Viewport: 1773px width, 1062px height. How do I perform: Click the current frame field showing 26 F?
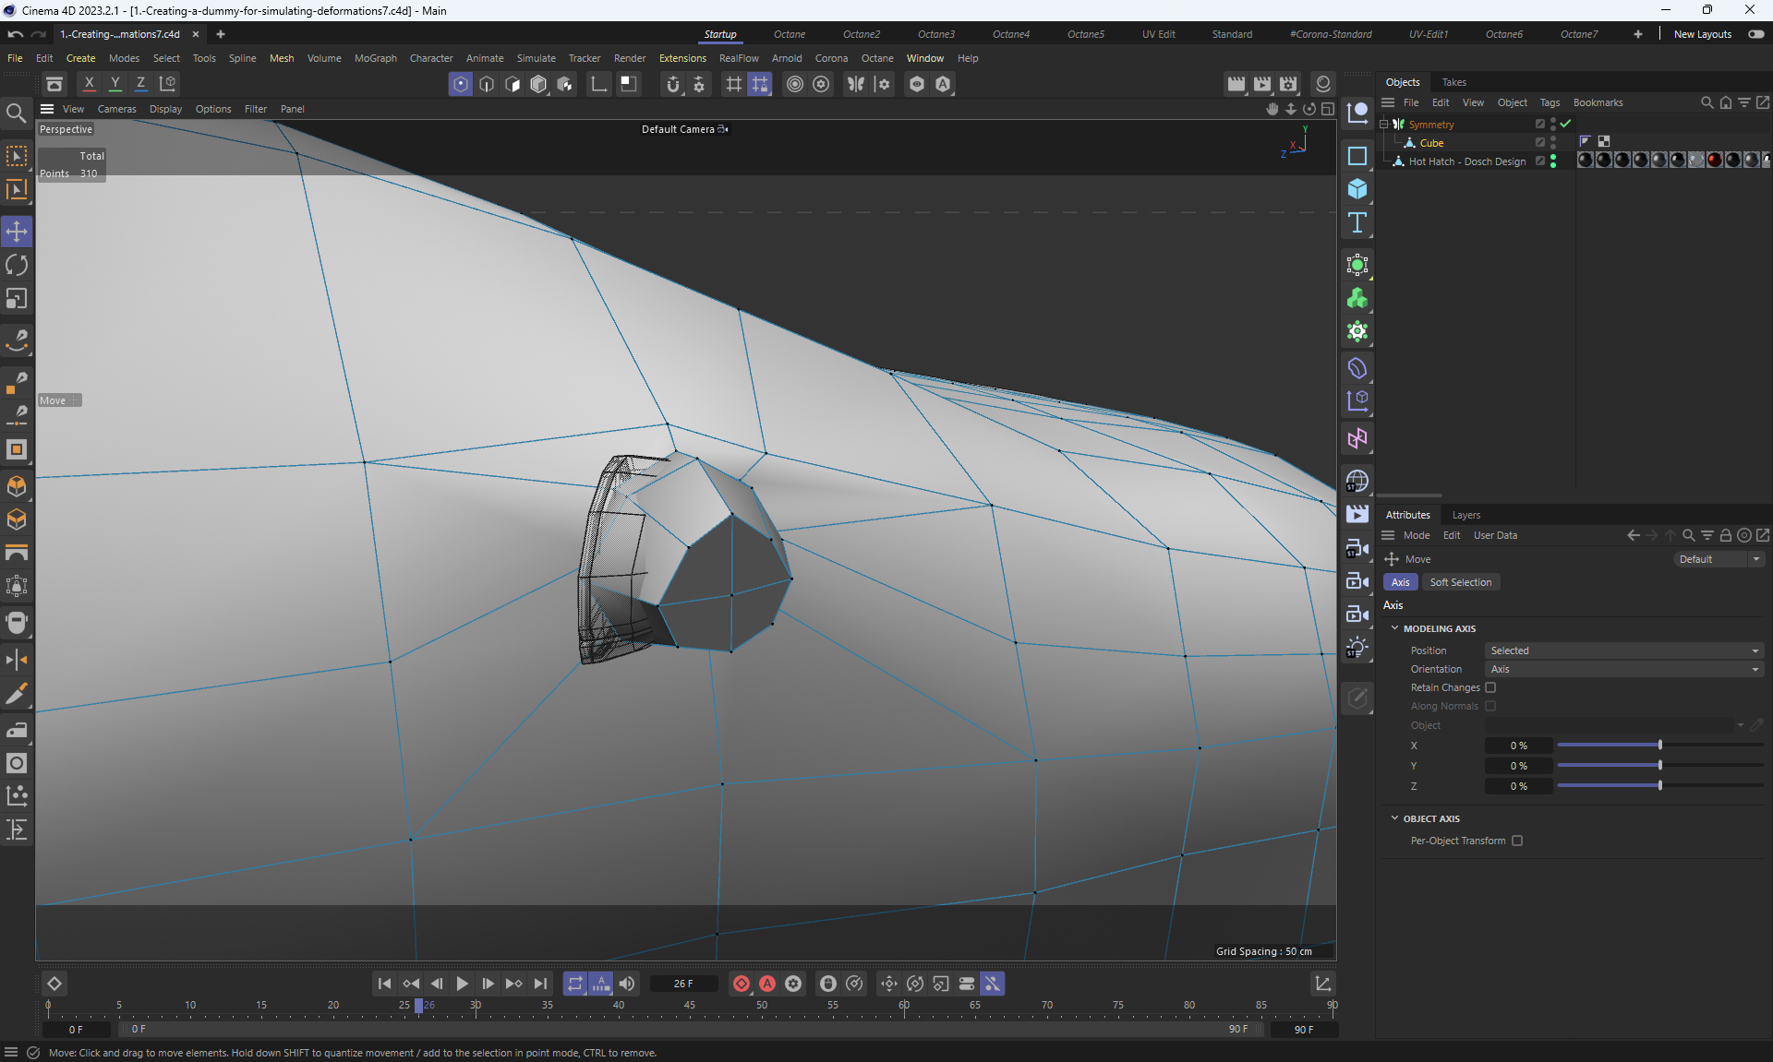click(x=683, y=984)
